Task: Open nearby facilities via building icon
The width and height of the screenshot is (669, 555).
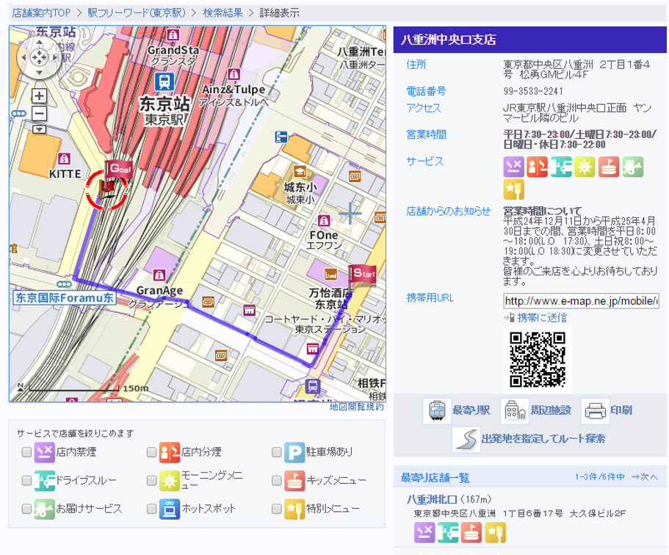Action: pos(515,411)
